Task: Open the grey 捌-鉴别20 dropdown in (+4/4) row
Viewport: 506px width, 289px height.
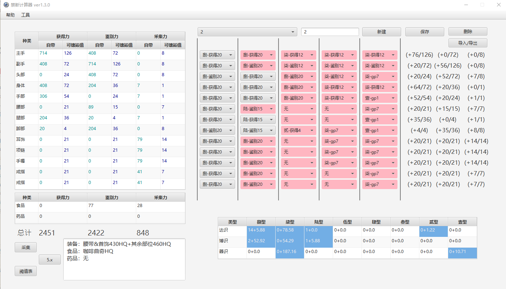Action: coord(217,130)
